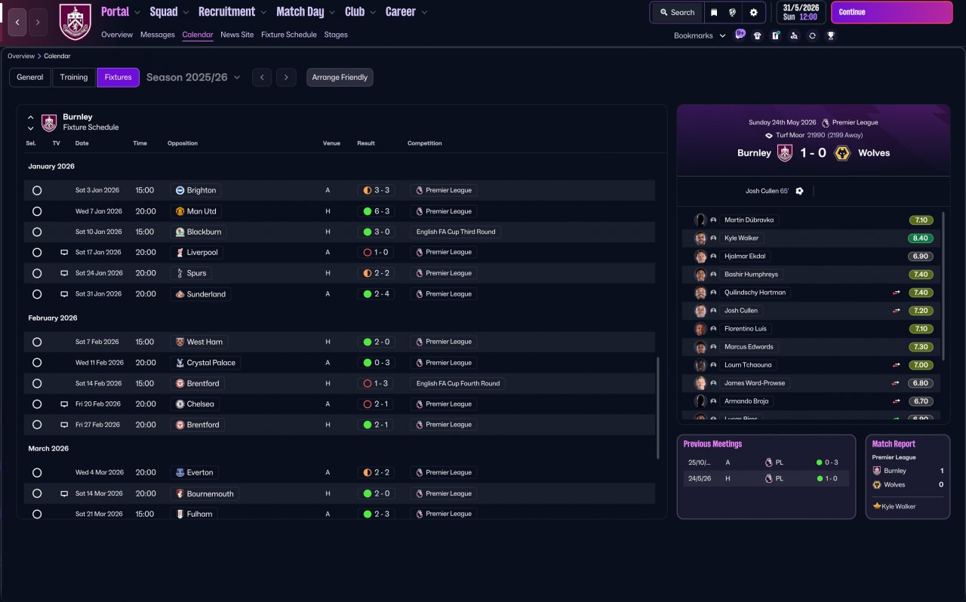Screen dimensions: 966x602
Task: Click the 6 - 3 result against Man Utd
Action: click(377, 211)
